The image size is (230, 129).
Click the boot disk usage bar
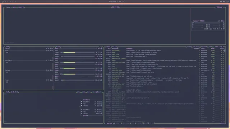click(x=79, y=80)
